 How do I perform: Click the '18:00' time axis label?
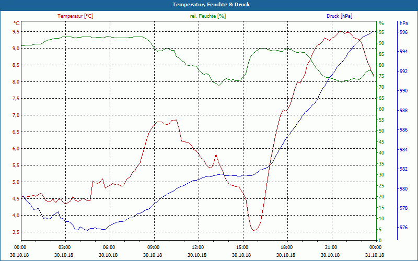tap(286, 247)
